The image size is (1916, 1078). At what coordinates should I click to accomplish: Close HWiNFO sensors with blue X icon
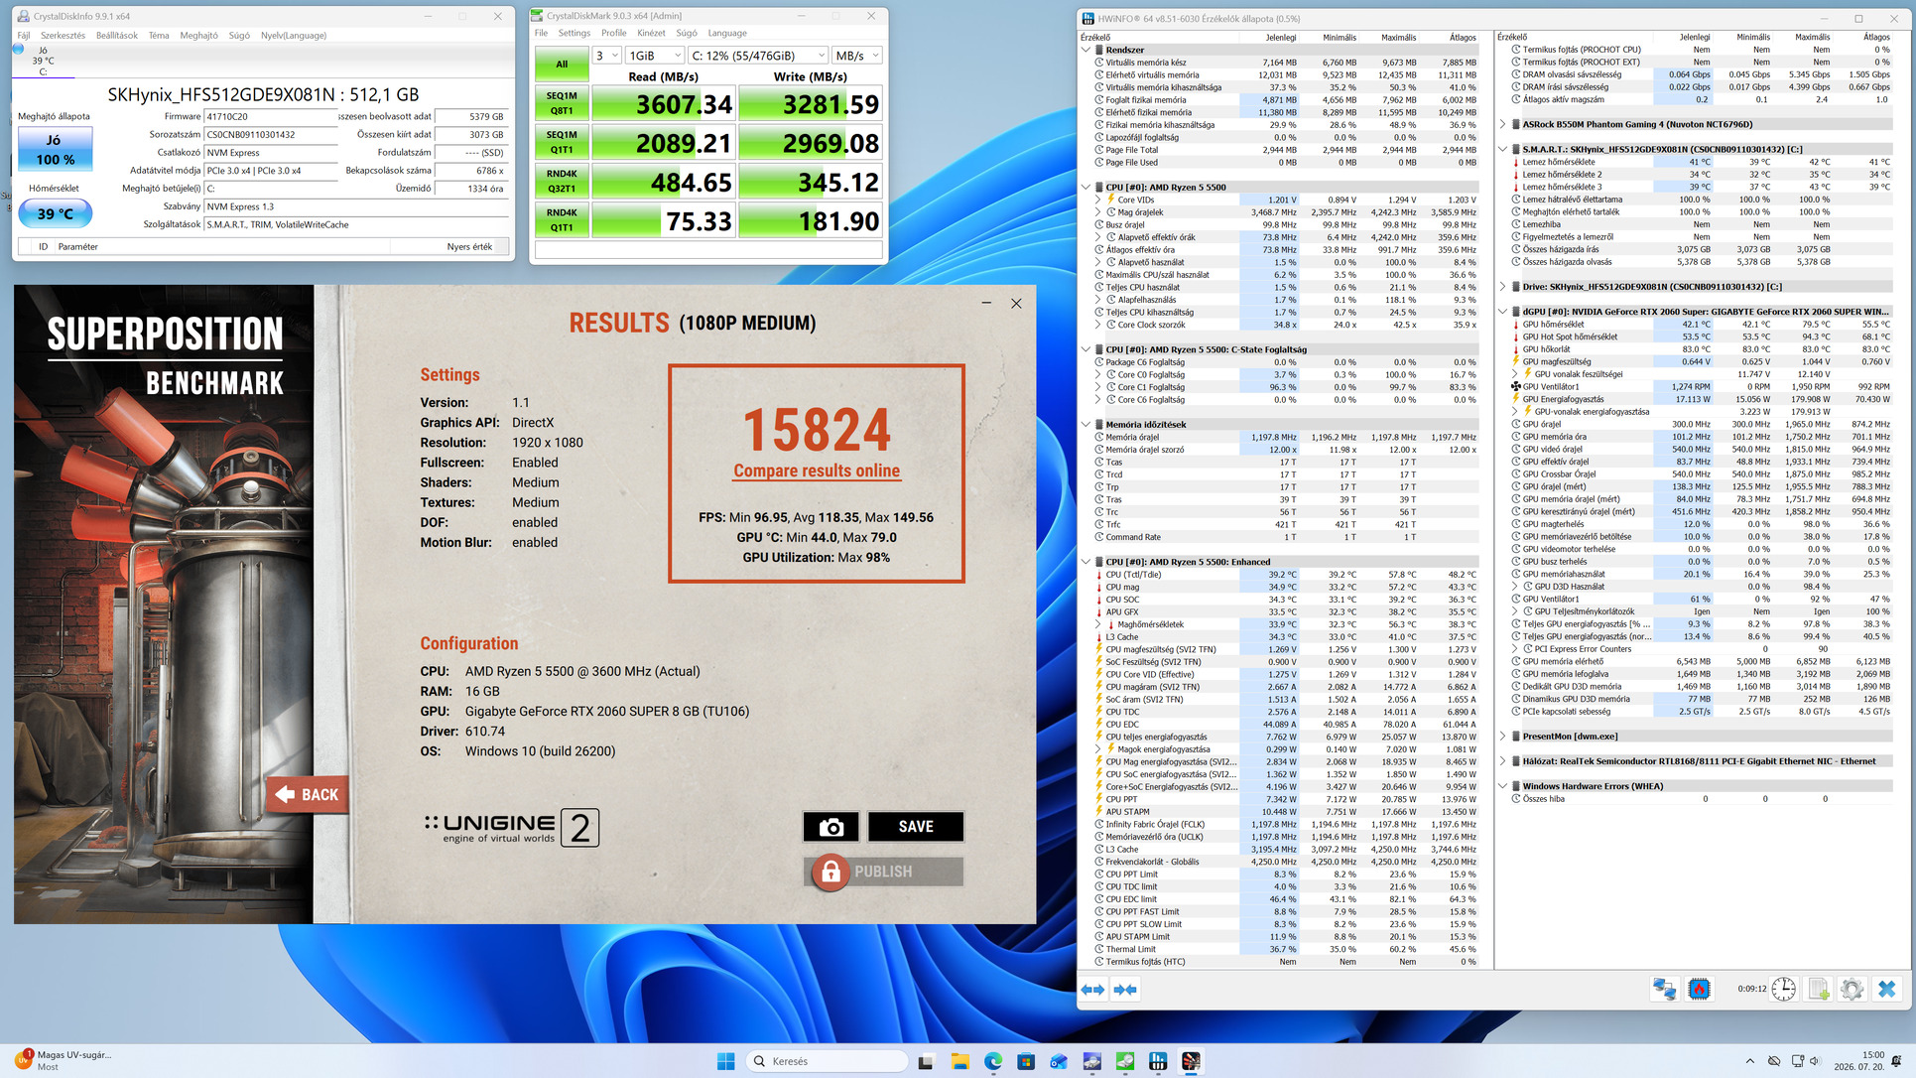[x=1886, y=989]
